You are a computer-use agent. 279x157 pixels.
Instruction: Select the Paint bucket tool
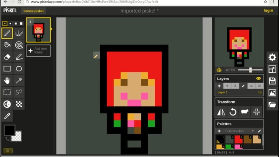[7, 45]
